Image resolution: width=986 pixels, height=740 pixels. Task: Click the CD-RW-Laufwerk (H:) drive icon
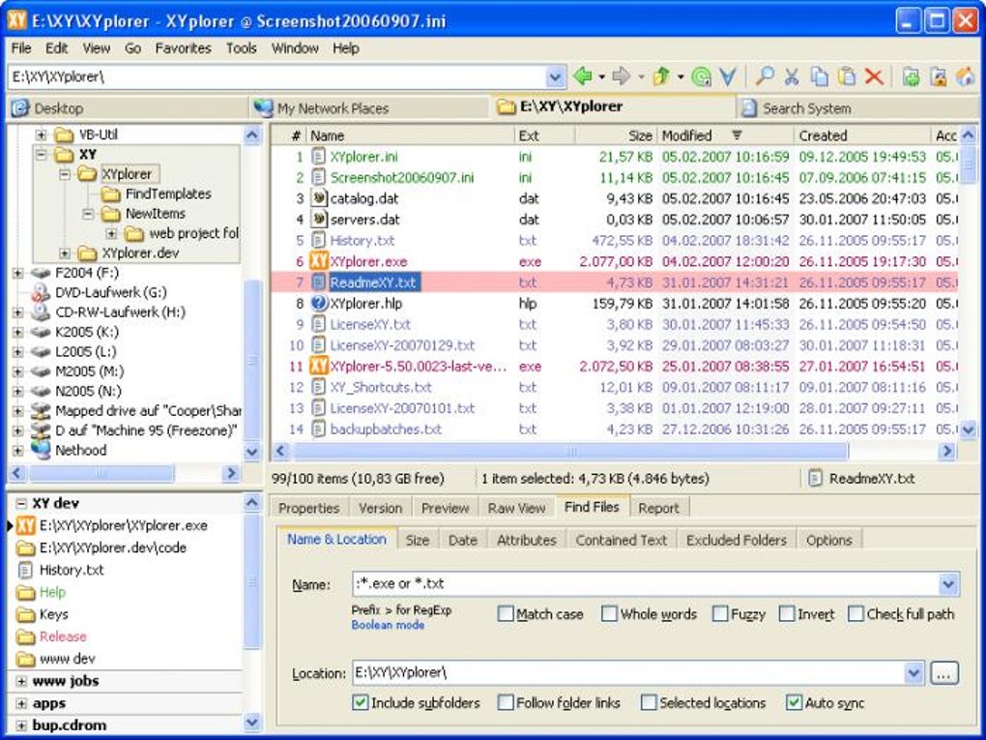click(x=41, y=312)
